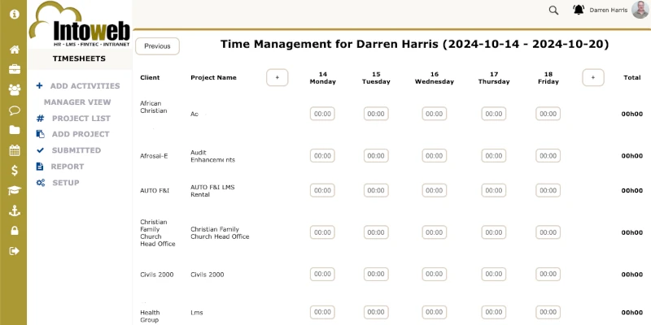Open ADD PROJECT menu item
The image size is (651, 325).
(81, 134)
